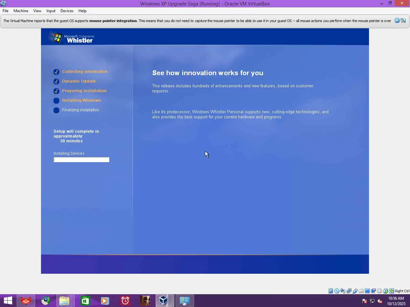Click the 'Installing Windows' setup step
This screenshot has height=307, width=410.
coord(81,100)
